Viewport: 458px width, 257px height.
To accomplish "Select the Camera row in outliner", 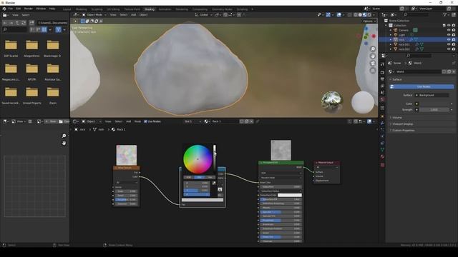I will 404,30.
